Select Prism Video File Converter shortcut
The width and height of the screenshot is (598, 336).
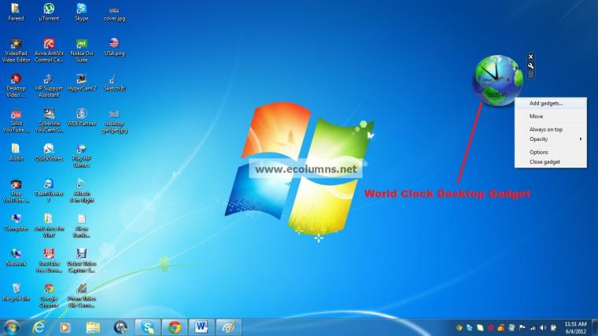(x=81, y=296)
